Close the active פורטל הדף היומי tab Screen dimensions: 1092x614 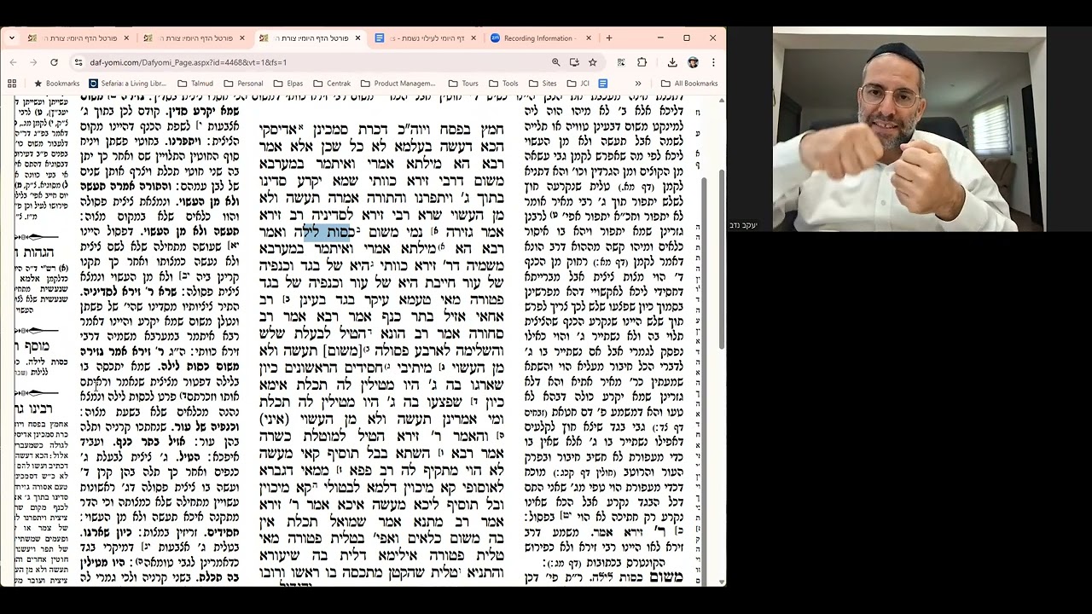pos(357,38)
